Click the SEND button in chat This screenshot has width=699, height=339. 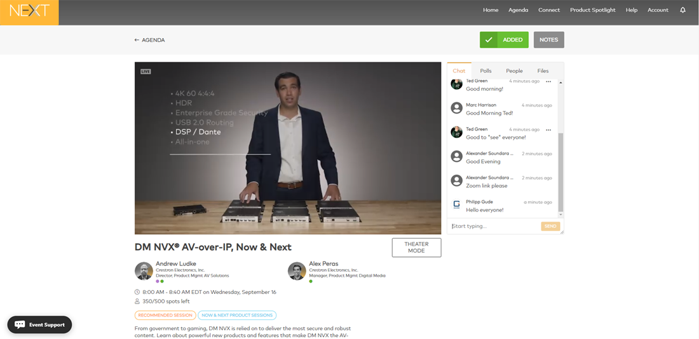tap(550, 226)
